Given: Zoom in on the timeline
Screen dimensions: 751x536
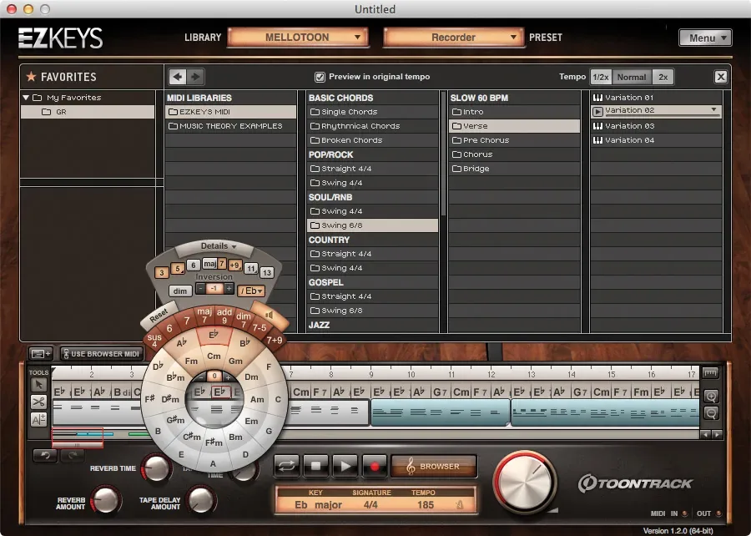Looking at the screenshot, I should coord(711,397).
